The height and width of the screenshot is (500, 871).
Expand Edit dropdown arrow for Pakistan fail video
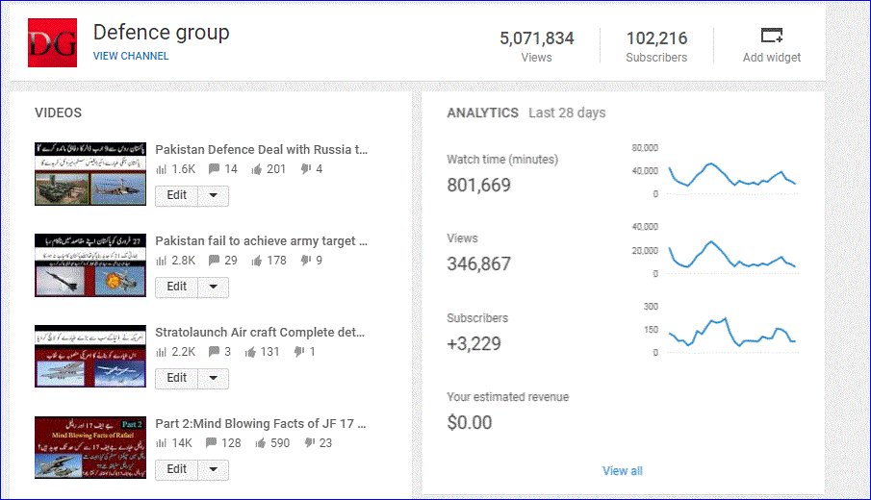[x=214, y=287]
